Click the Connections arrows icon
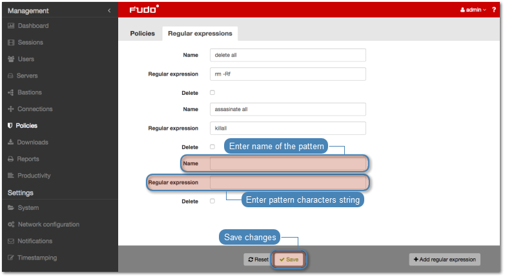 pos(11,109)
